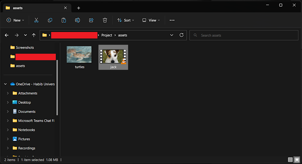Viewport: 302px width, 164px height.
Task: Click the navigation pane scrollbar
Action: (x=57, y=87)
